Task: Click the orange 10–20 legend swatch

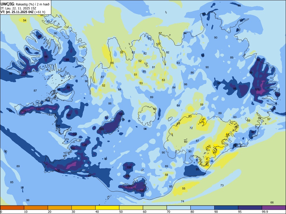Action: tap(36, 208)
